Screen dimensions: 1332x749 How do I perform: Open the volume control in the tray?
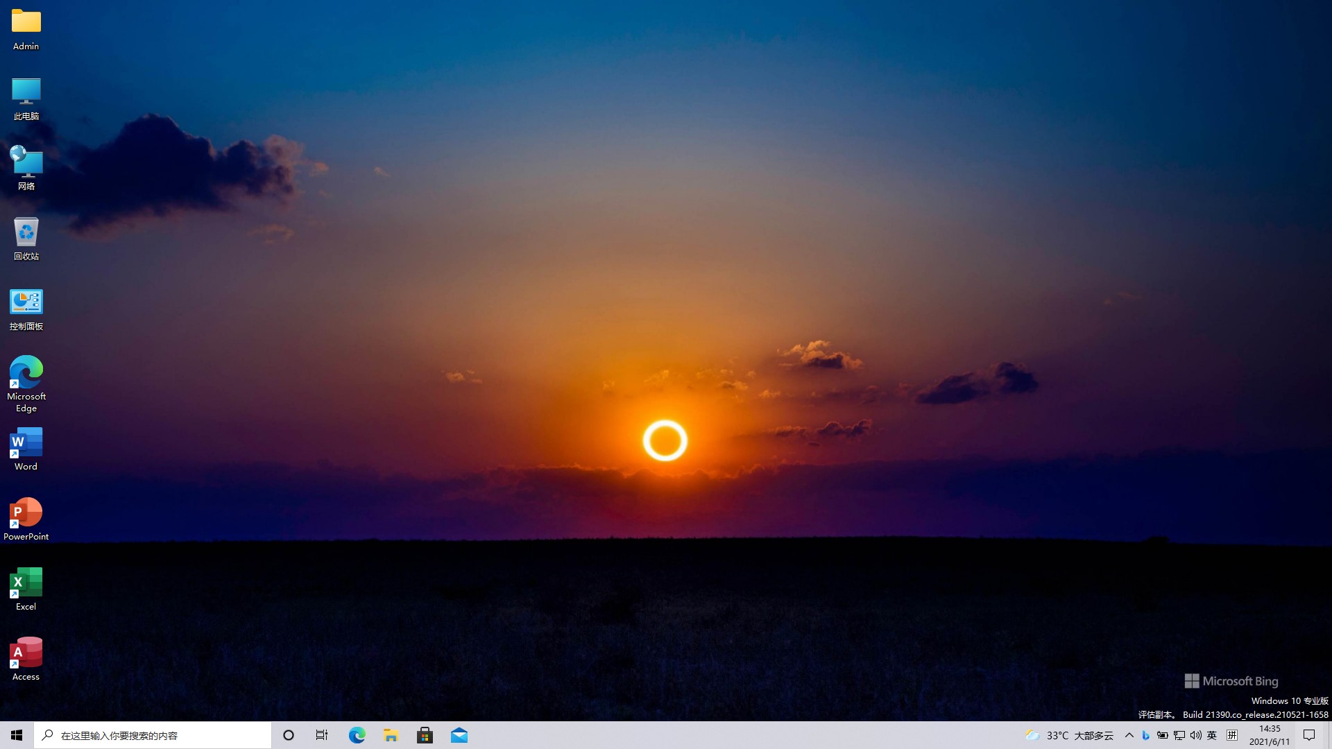[1195, 734]
